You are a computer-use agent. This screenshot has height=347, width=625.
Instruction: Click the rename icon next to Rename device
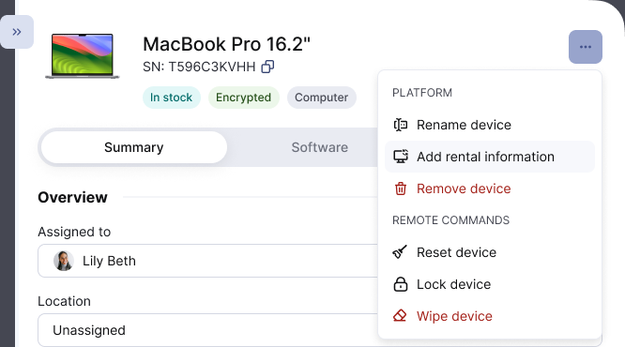(x=400, y=125)
